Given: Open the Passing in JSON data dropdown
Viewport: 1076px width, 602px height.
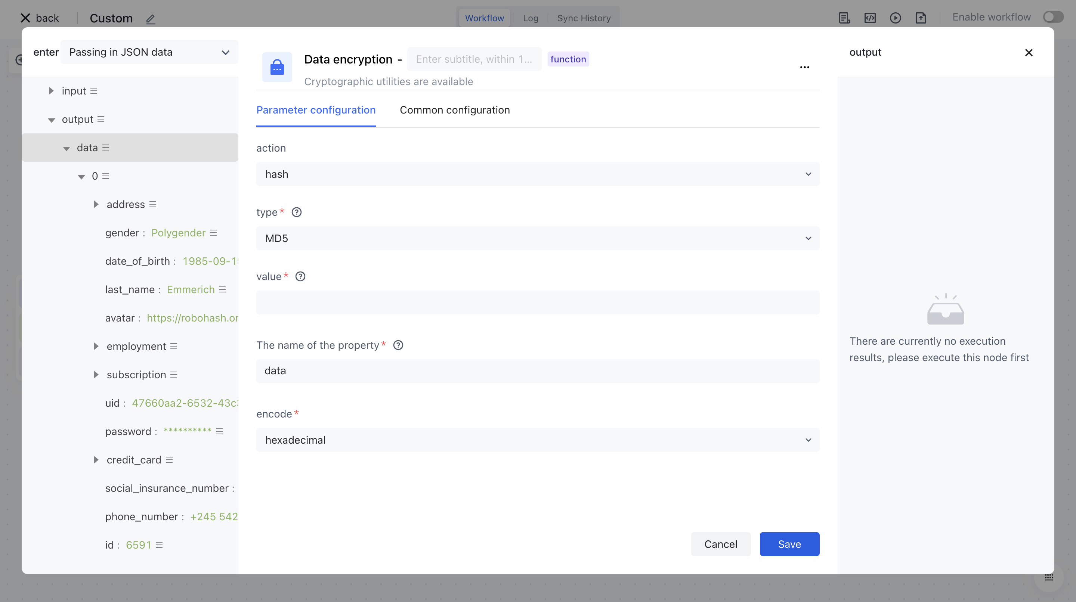Looking at the screenshot, I should 149,52.
